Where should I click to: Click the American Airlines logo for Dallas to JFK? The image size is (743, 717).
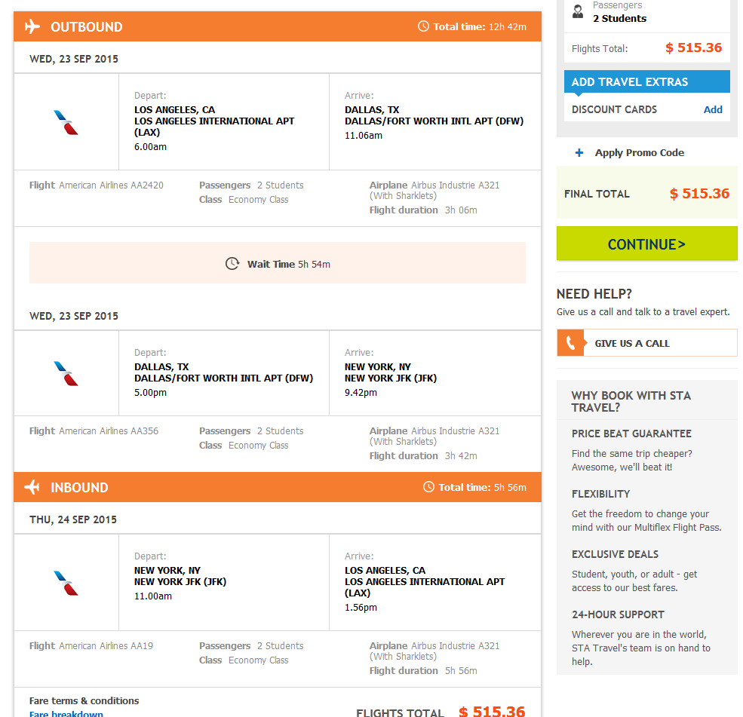pyautogui.click(x=66, y=373)
